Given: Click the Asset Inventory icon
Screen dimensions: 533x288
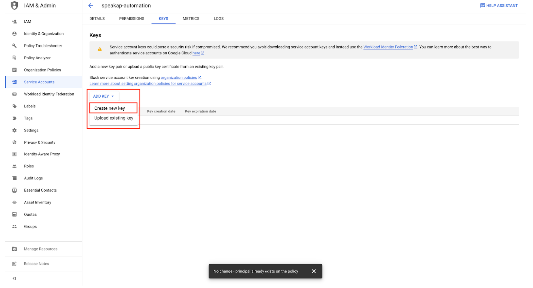Looking at the screenshot, I should [14, 202].
